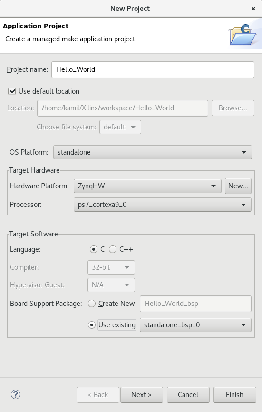Open the standalone_bsp_0 existing BSP dropdown
This screenshot has width=262, height=412.
[195, 325]
